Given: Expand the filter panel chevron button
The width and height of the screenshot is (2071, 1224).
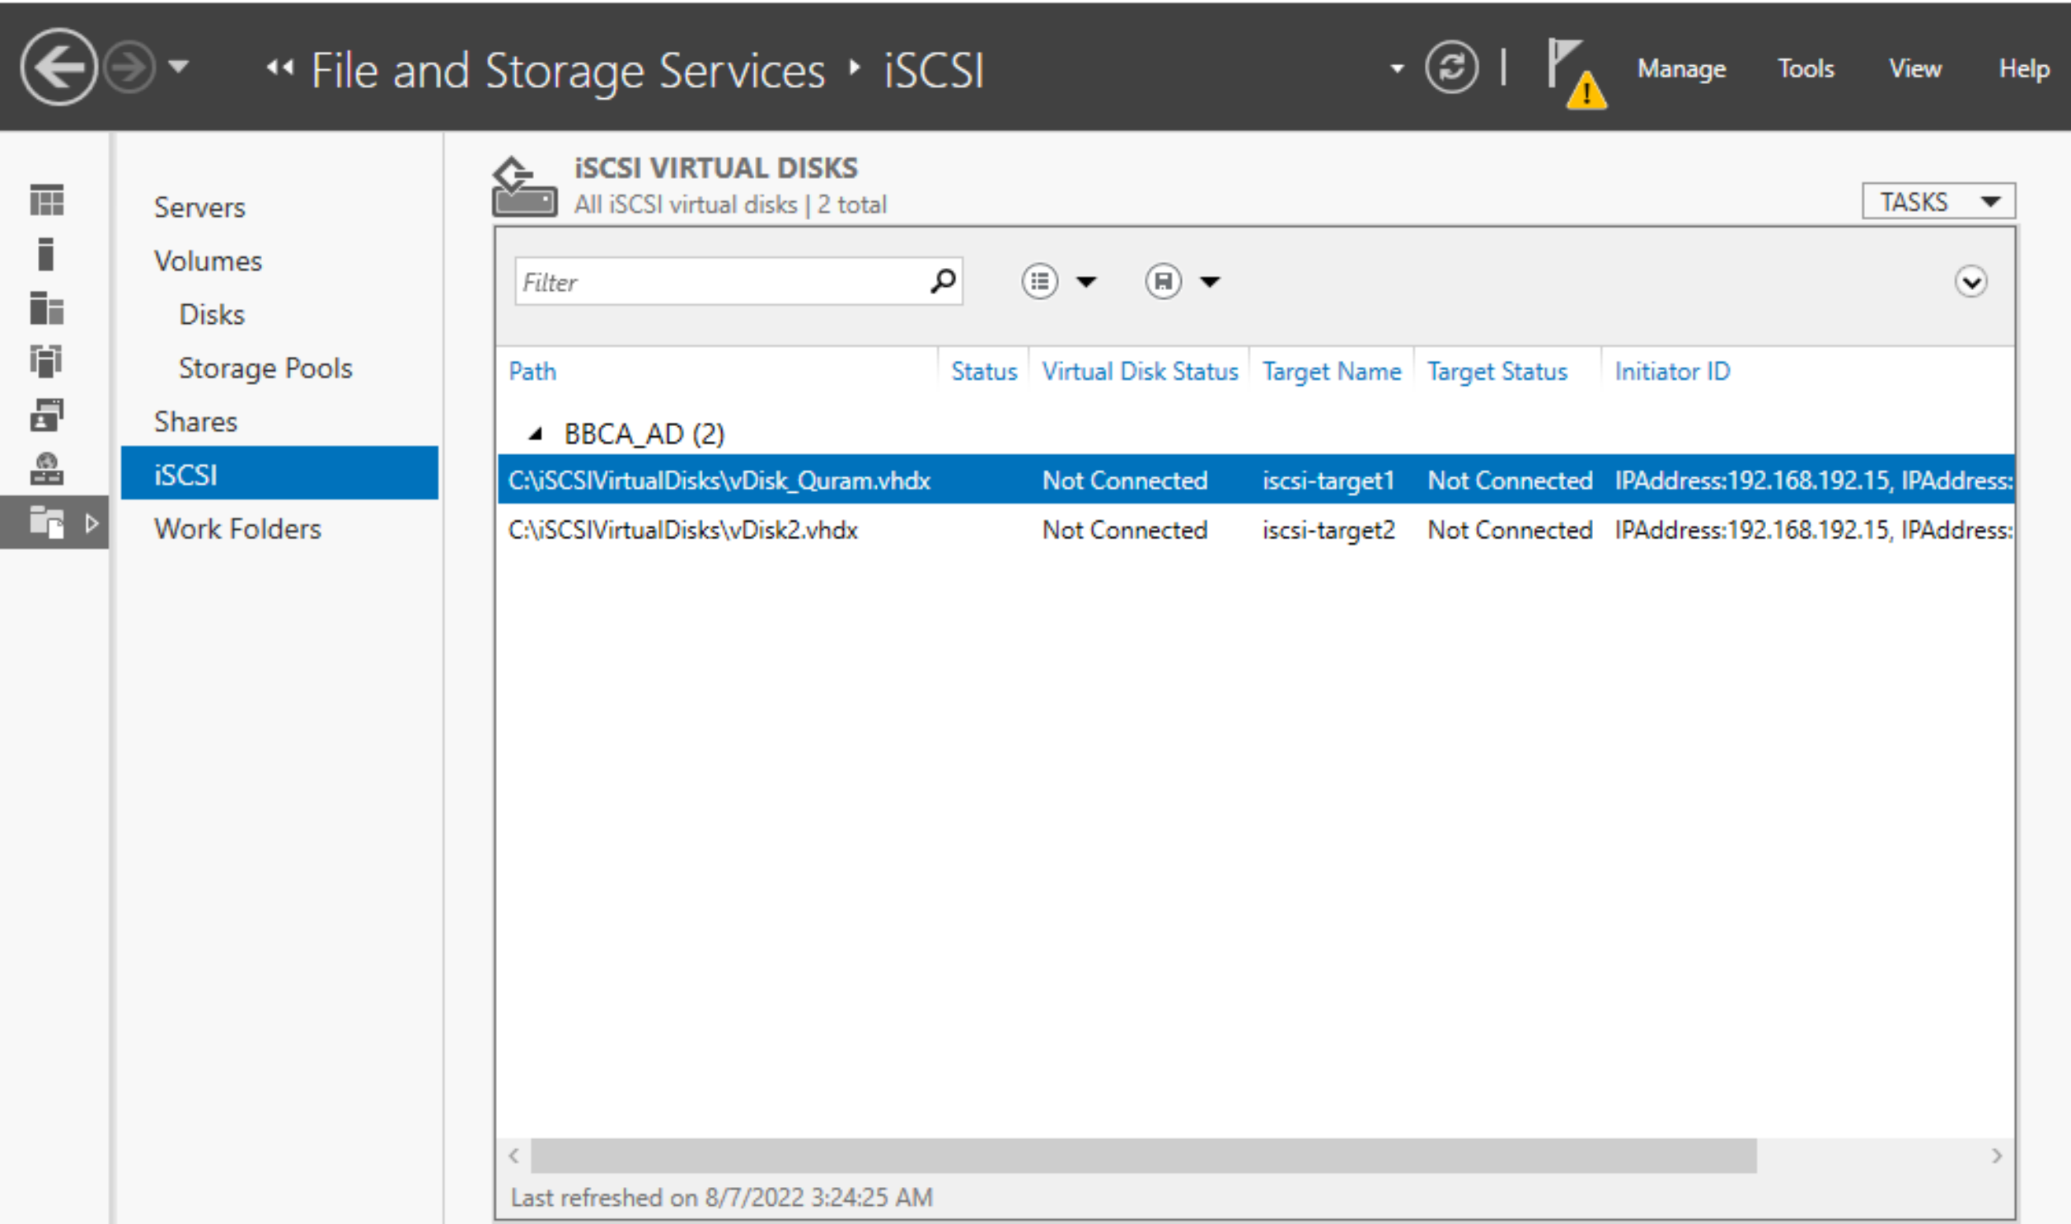Looking at the screenshot, I should click(1970, 282).
